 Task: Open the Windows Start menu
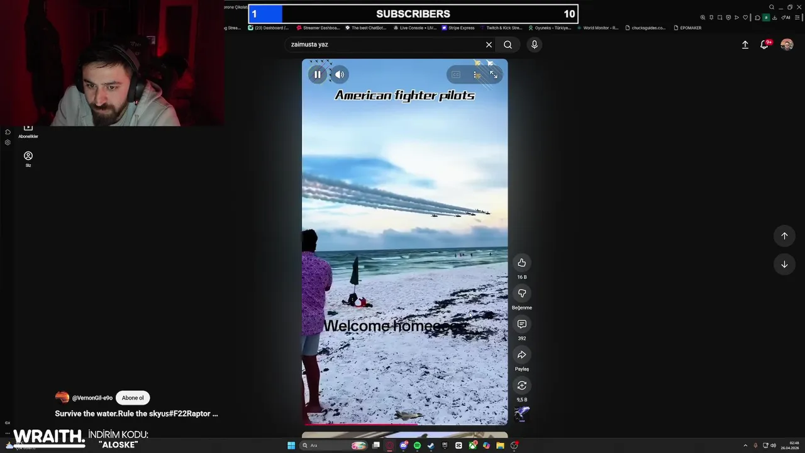[x=291, y=445]
